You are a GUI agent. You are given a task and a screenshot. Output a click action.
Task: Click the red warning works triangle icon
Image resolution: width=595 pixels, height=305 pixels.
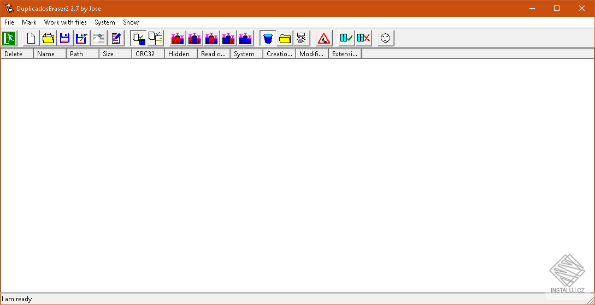324,38
